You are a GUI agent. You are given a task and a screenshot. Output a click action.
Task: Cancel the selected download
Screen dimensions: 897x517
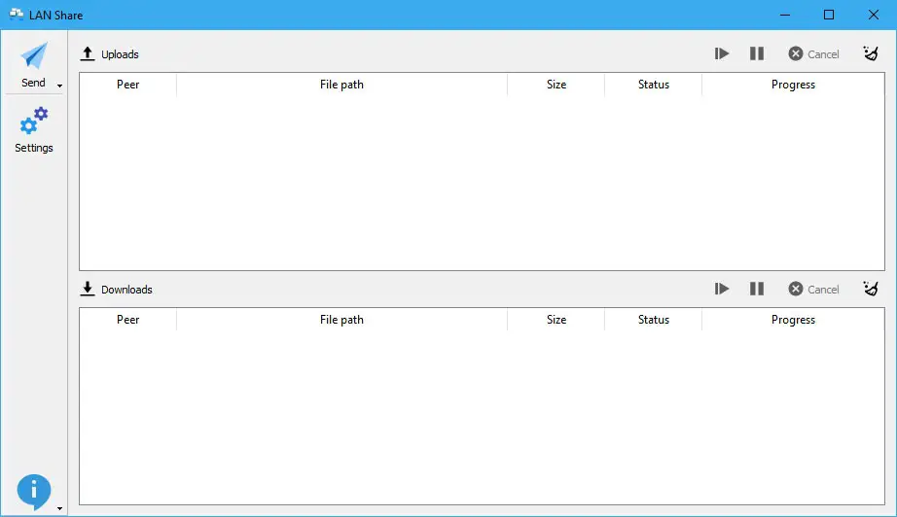point(813,289)
